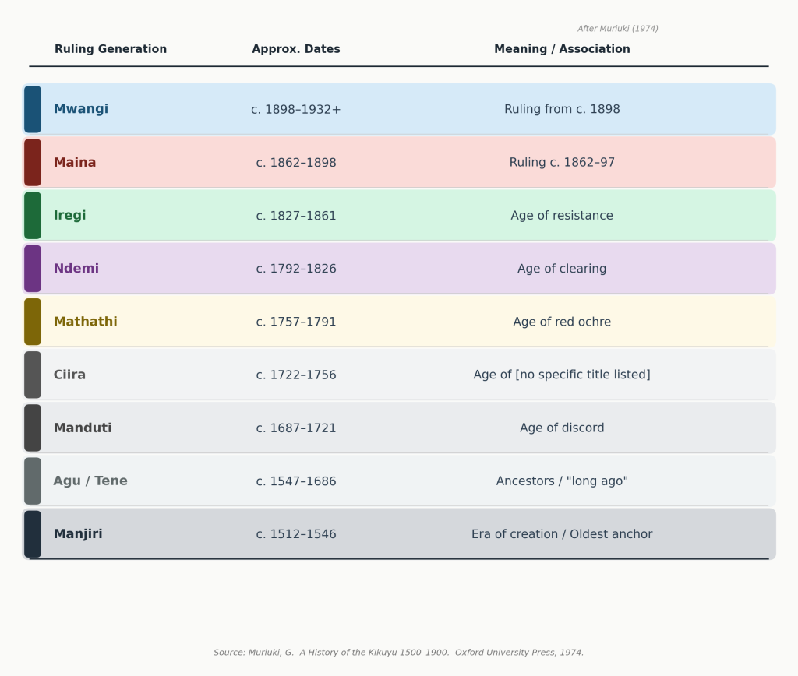Click the blue swatch beside Mwangi
The width and height of the screenshot is (798, 676).
pyautogui.click(x=33, y=110)
